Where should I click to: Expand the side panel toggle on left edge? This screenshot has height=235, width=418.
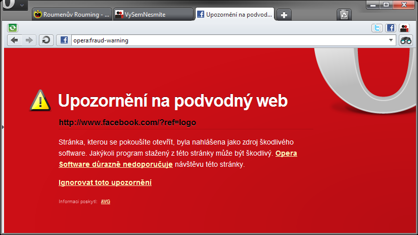tap(3, 127)
